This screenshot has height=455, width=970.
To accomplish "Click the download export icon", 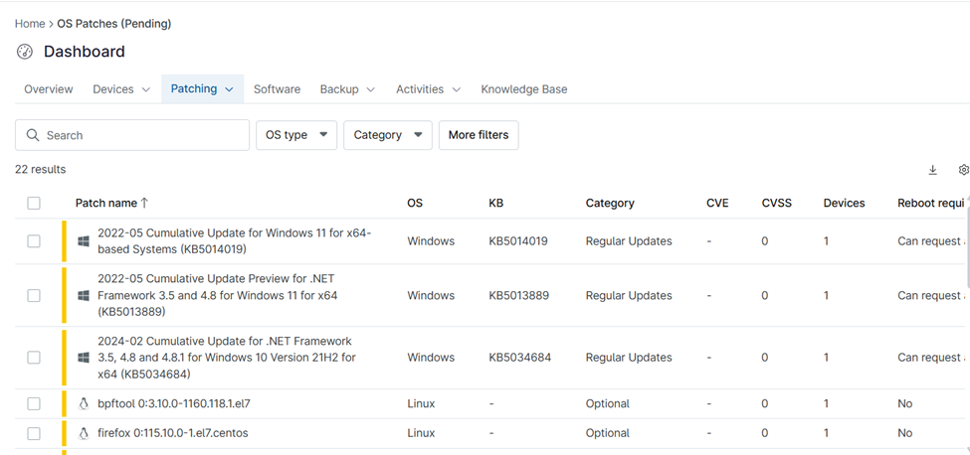I will click(933, 170).
